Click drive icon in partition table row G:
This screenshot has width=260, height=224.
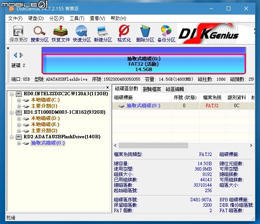[x=121, y=106]
